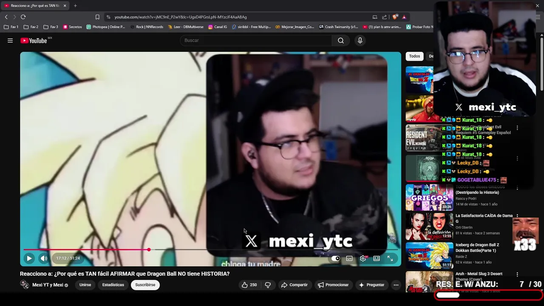Dislike the video with thumbs down
The width and height of the screenshot is (544, 306).
coord(268,285)
